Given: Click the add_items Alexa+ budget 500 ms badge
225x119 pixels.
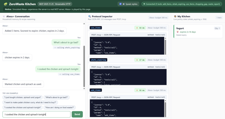Looking at the screenshot, I should pyautogui.click(x=157, y=90).
